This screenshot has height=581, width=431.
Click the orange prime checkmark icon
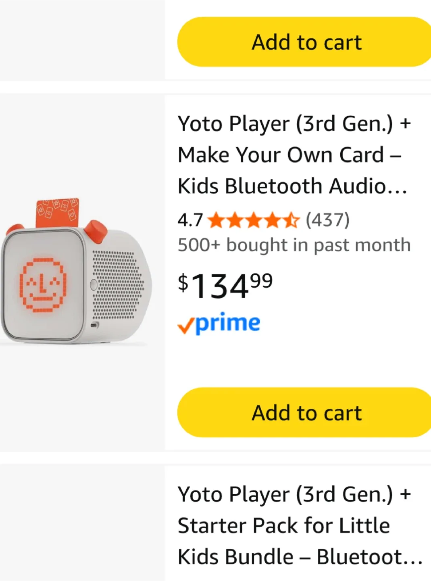186,326
